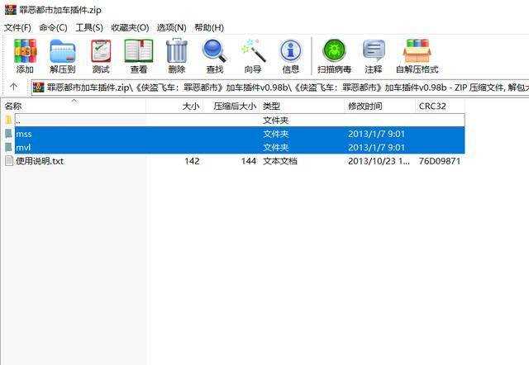The height and width of the screenshot is (365, 529).
Task: Open the 收藏夹(O) menu
Action: 130,27
